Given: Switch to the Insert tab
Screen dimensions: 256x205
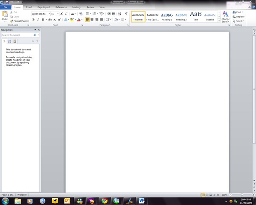Looking at the screenshot, I should pyautogui.click(x=29, y=7).
